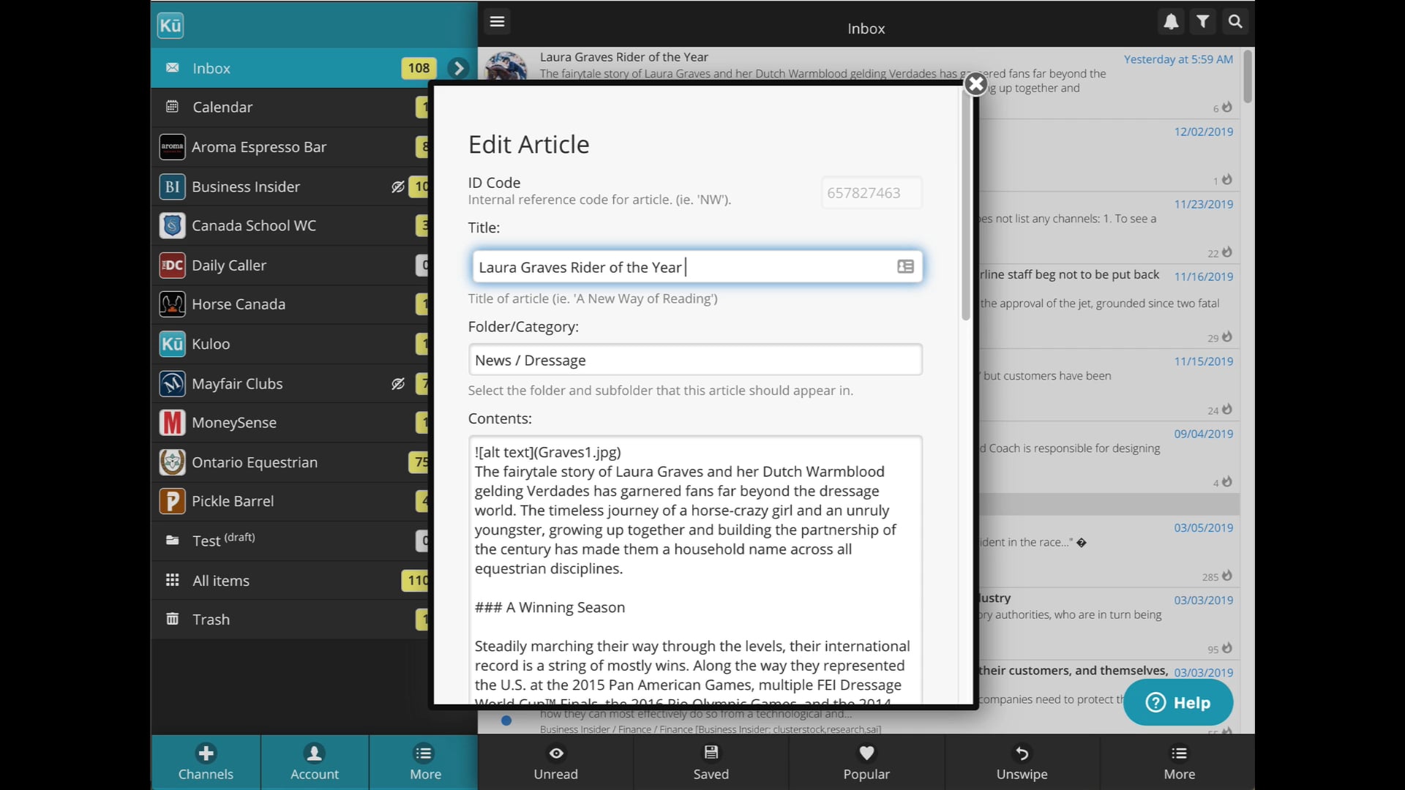Click the Unswipe button
Viewport: 1405px width, 790px height.
point(1022,762)
